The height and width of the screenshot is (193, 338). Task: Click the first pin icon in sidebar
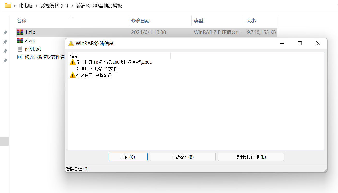[5, 33]
